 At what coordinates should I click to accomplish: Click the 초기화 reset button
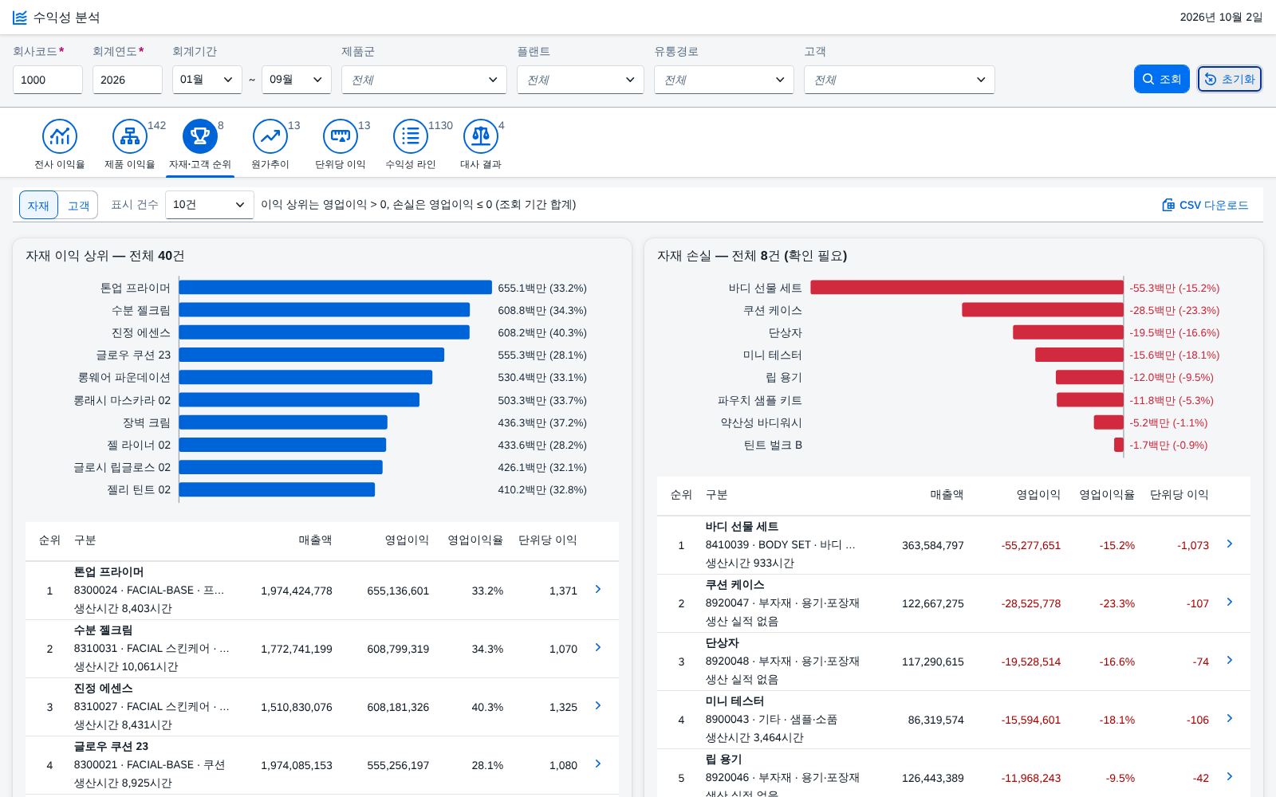(x=1230, y=79)
